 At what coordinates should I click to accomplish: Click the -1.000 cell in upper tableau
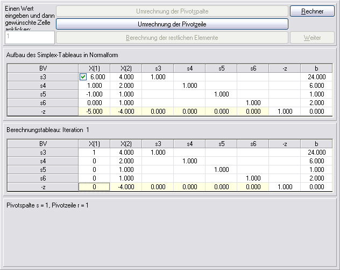pyautogui.click(x=94, y=94)
